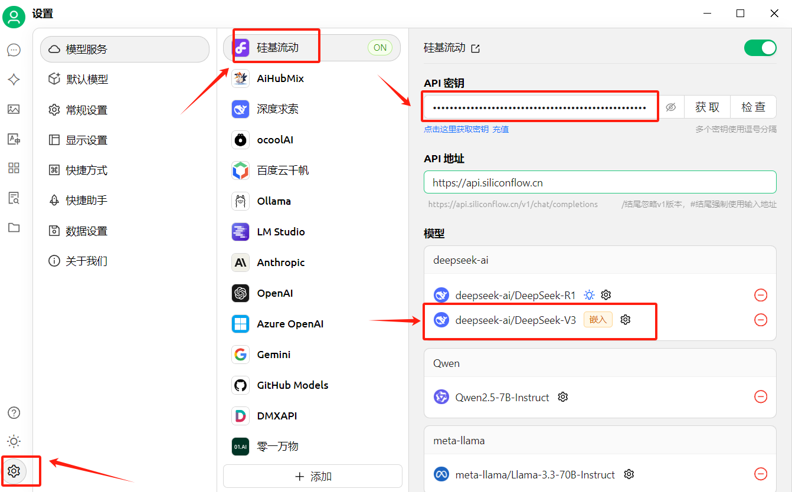Select the Azure OpenAI provider
This screenshot has width=792, height=492.
(312, 324)
